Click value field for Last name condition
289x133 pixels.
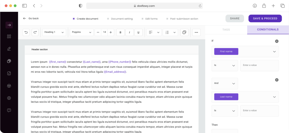coord(260,111)
